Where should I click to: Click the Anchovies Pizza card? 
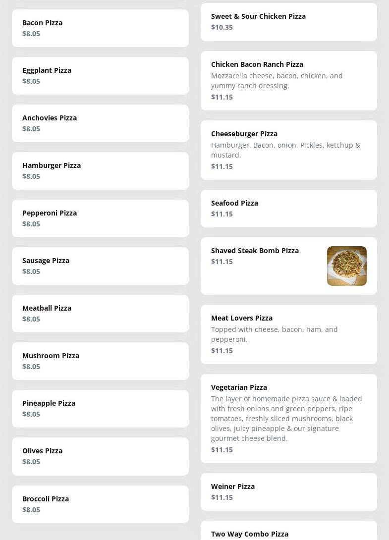pos(100,123)
